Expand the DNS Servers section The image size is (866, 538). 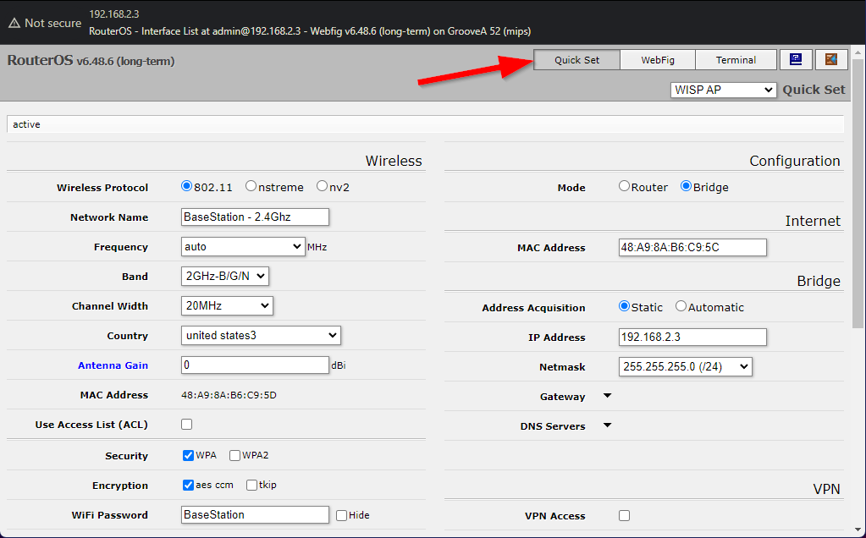point(607,425)
